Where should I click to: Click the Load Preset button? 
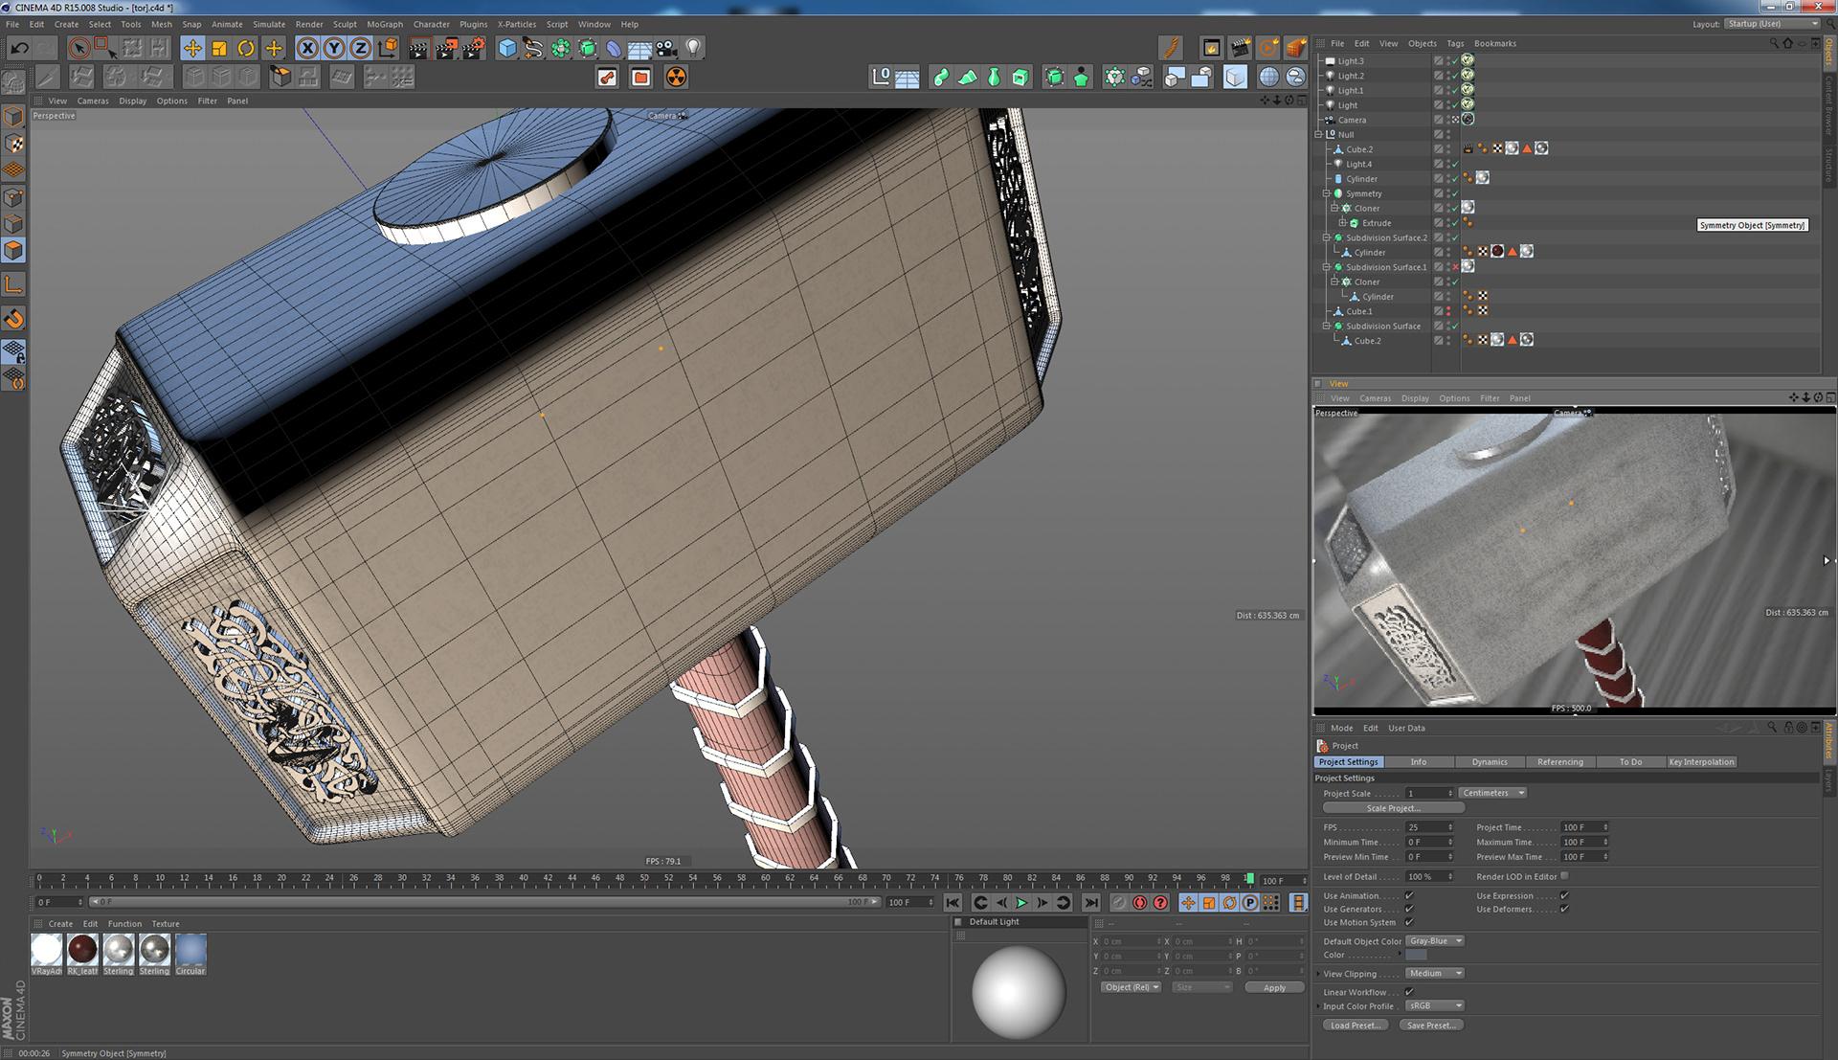coord(1356,1026)
